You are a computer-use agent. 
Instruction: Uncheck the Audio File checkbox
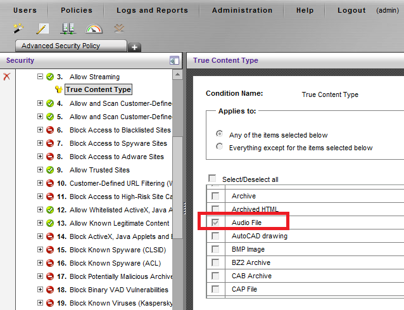pos(216,223)
